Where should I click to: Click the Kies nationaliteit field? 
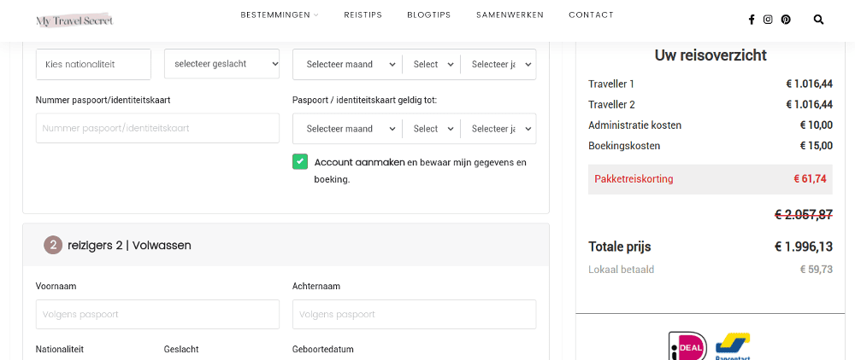coord(93,64)
